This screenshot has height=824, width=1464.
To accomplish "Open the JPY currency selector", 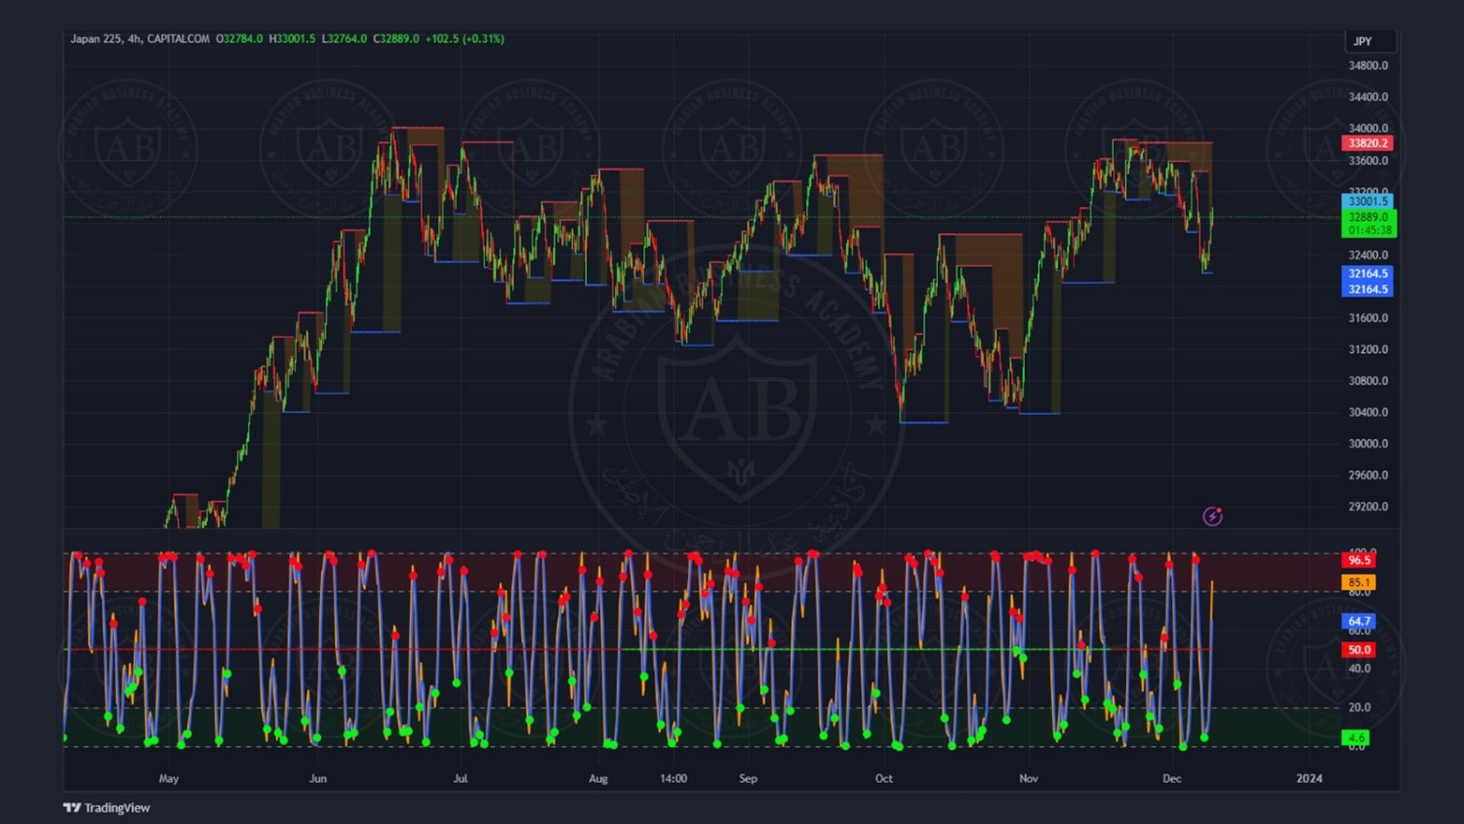I will (1370, 41).
